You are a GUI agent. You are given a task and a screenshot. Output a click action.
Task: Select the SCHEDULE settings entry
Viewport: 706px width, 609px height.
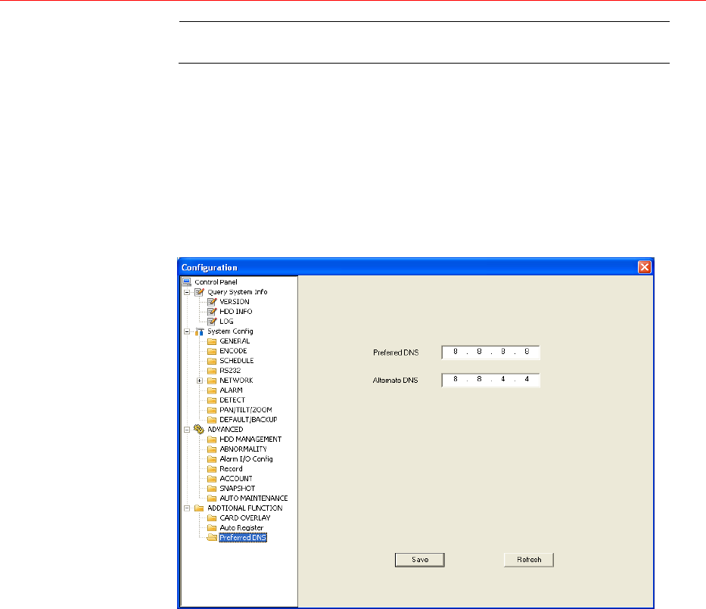pyautogui.click(x=236, y=361)
